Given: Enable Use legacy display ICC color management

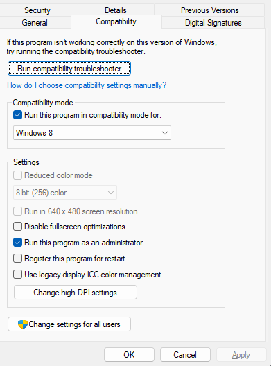Looking at the screenshot, I should [18, 274].
